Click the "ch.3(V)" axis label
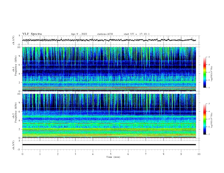Viewport: 224px width, 173px height. click(13, 145)
